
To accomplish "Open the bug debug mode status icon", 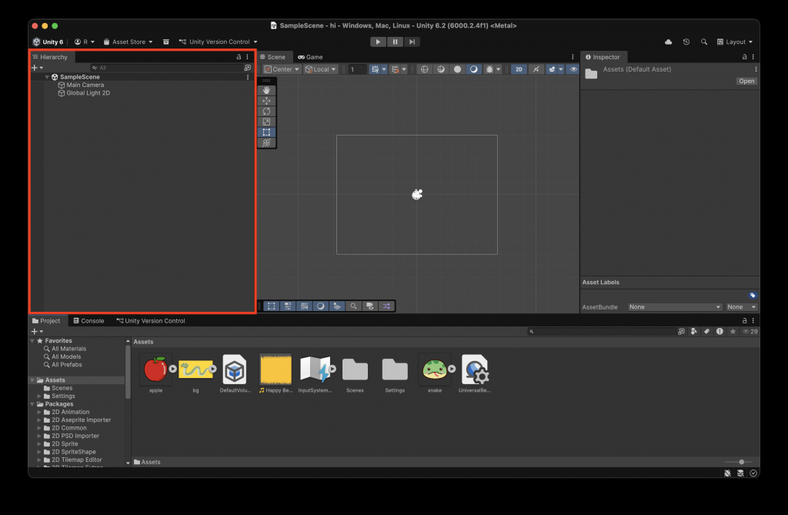I will point(727,473).
